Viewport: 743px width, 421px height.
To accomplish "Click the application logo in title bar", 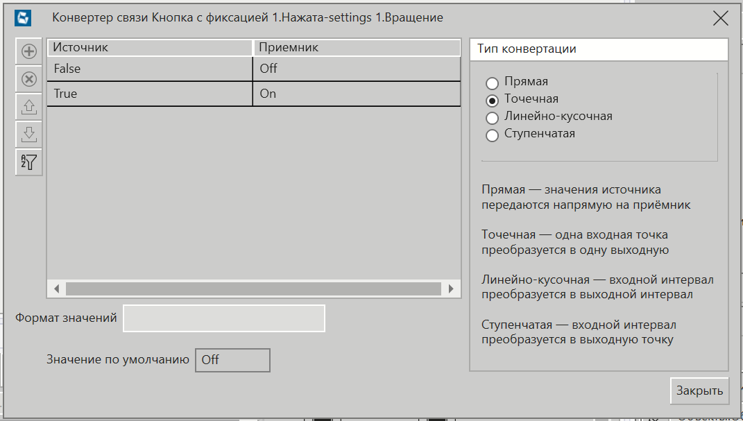I will click(x=24, y=18).
